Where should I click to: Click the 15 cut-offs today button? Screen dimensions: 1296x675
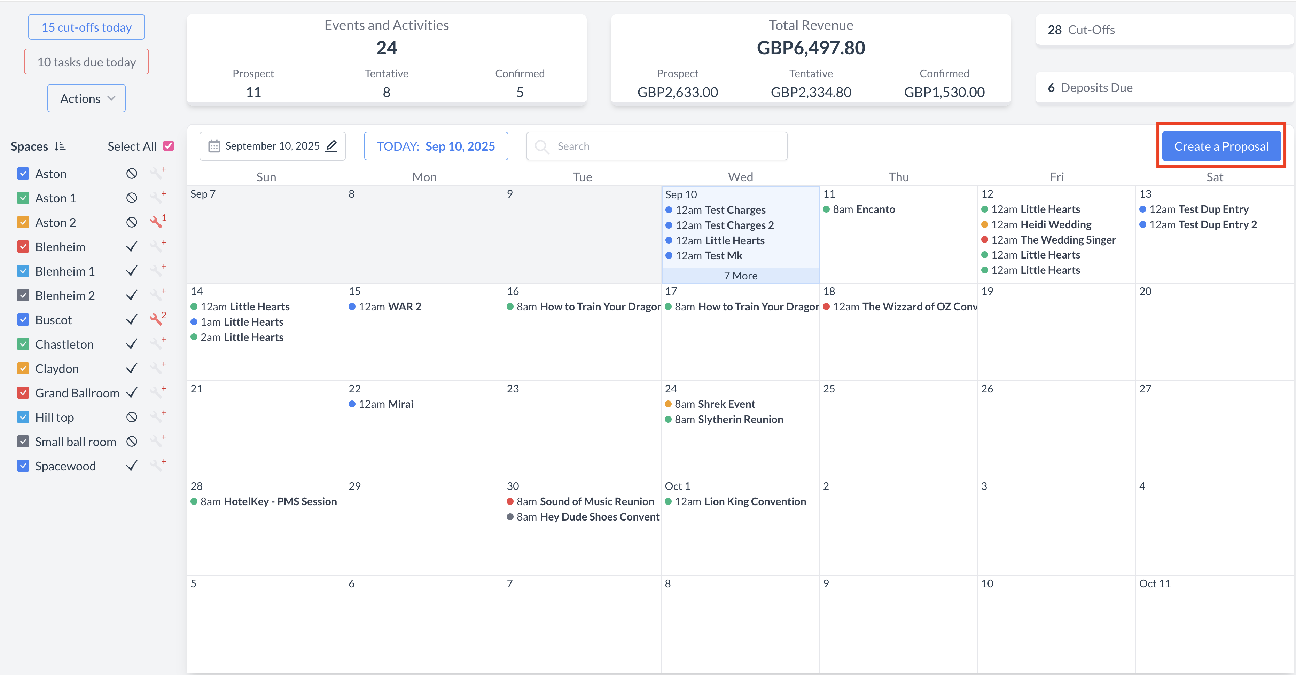87,27
